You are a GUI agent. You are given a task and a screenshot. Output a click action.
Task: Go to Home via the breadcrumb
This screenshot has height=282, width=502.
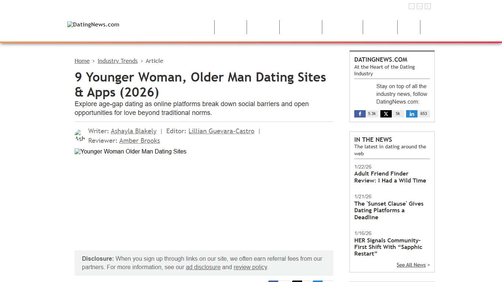pos(82,61)
